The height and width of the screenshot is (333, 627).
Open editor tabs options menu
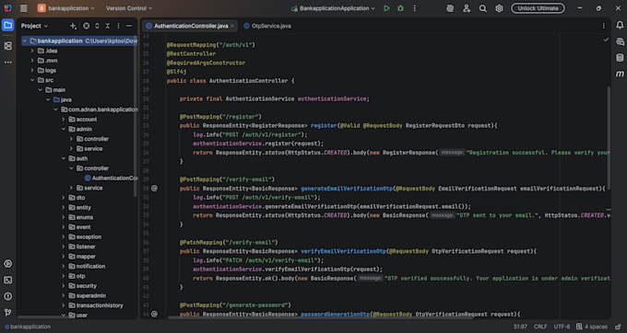pyautogui.click(x=603, y=26)
